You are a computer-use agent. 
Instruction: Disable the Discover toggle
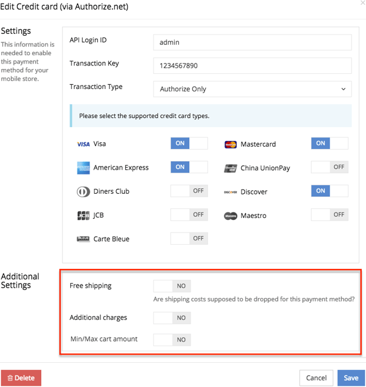click(330, 191)
